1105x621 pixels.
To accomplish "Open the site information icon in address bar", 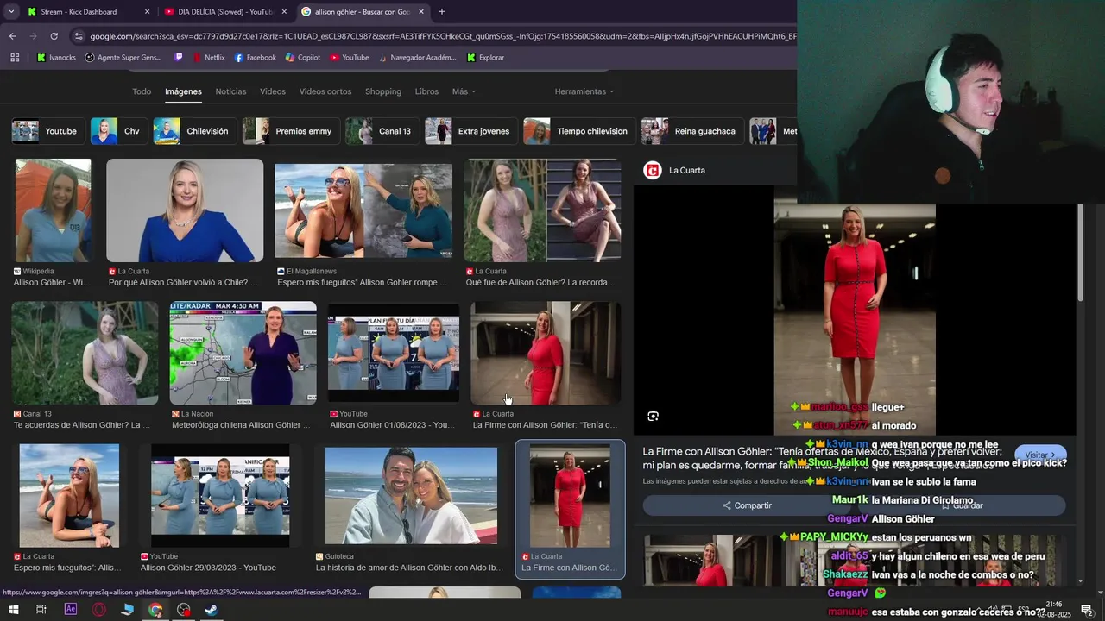I will pyautogui.click(x=79, y=36).
